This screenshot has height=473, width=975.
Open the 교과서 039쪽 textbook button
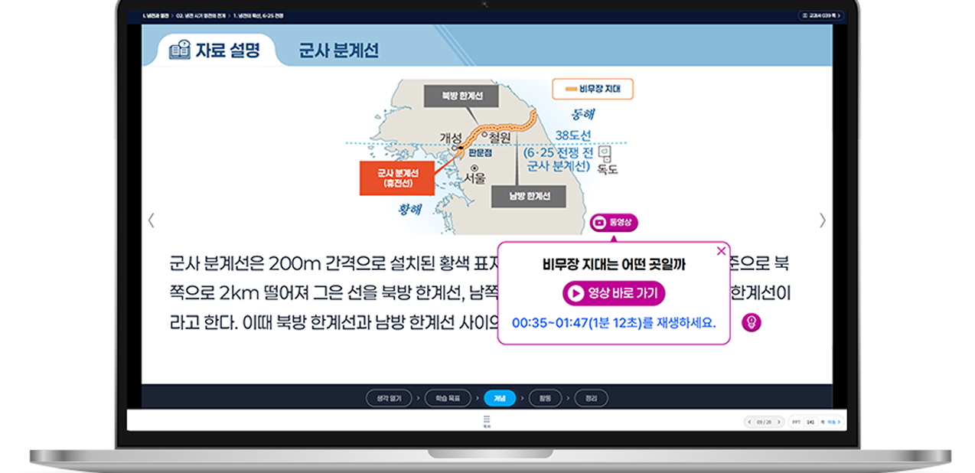point(820,15)
